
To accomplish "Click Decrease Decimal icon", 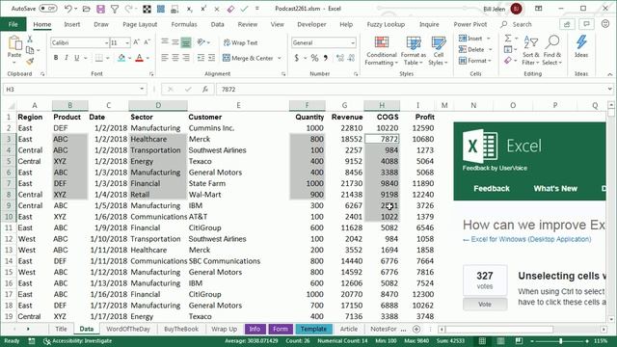I will click(x=351, y=58).
